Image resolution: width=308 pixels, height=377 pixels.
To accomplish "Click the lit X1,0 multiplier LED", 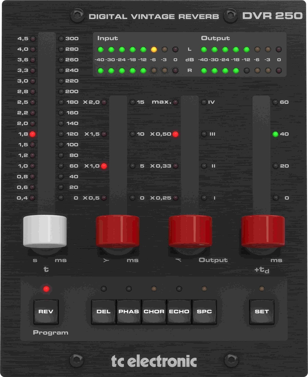I will tap(104, 166).
